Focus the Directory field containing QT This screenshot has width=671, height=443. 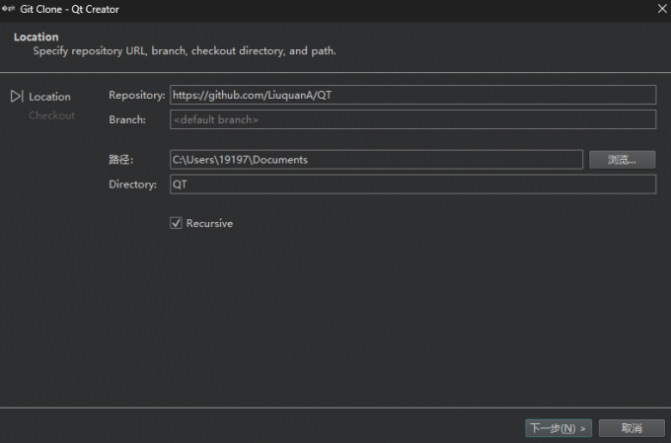pos(412,185)
